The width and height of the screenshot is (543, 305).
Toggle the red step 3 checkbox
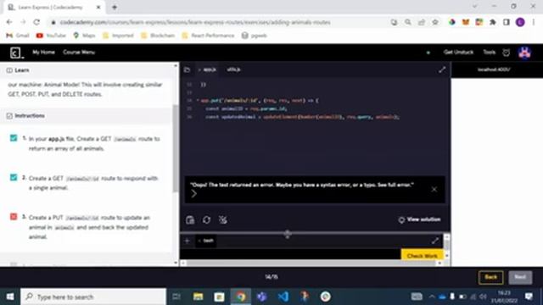[14, 217]
